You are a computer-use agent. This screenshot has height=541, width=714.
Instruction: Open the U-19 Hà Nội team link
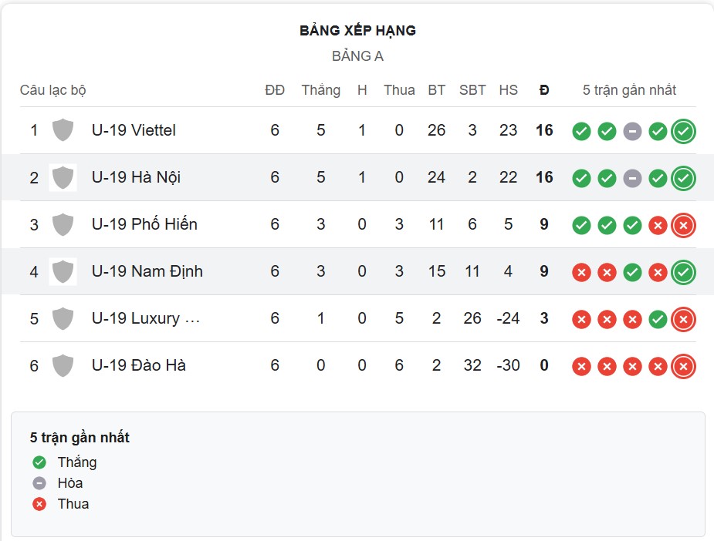[136, 177]
